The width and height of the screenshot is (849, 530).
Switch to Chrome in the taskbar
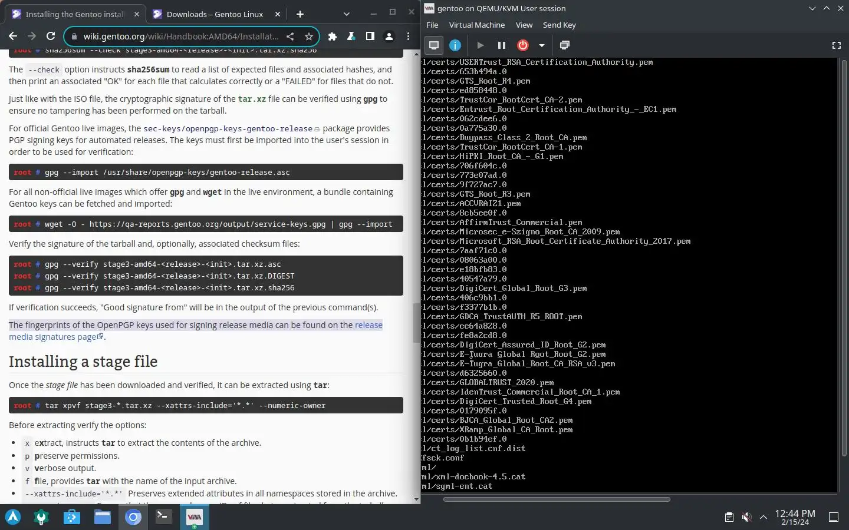pos(133,517)
